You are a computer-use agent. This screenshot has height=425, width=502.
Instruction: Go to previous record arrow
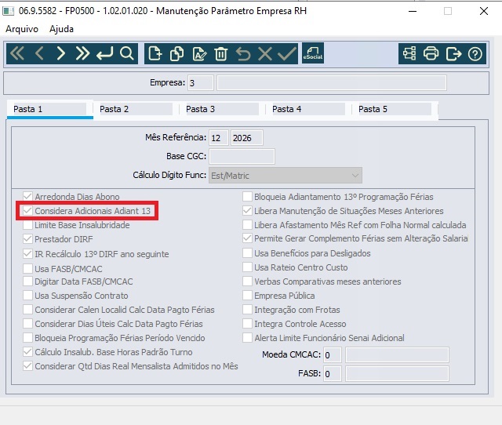pos(39,53)
